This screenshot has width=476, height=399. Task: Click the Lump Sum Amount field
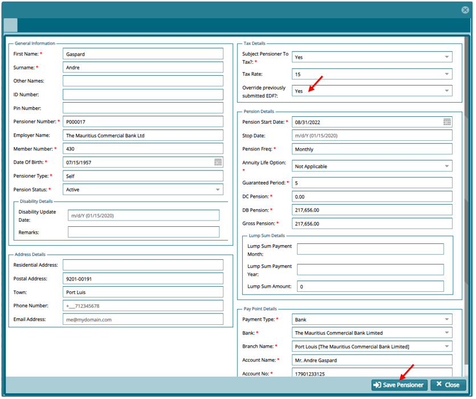coord(370,287)
